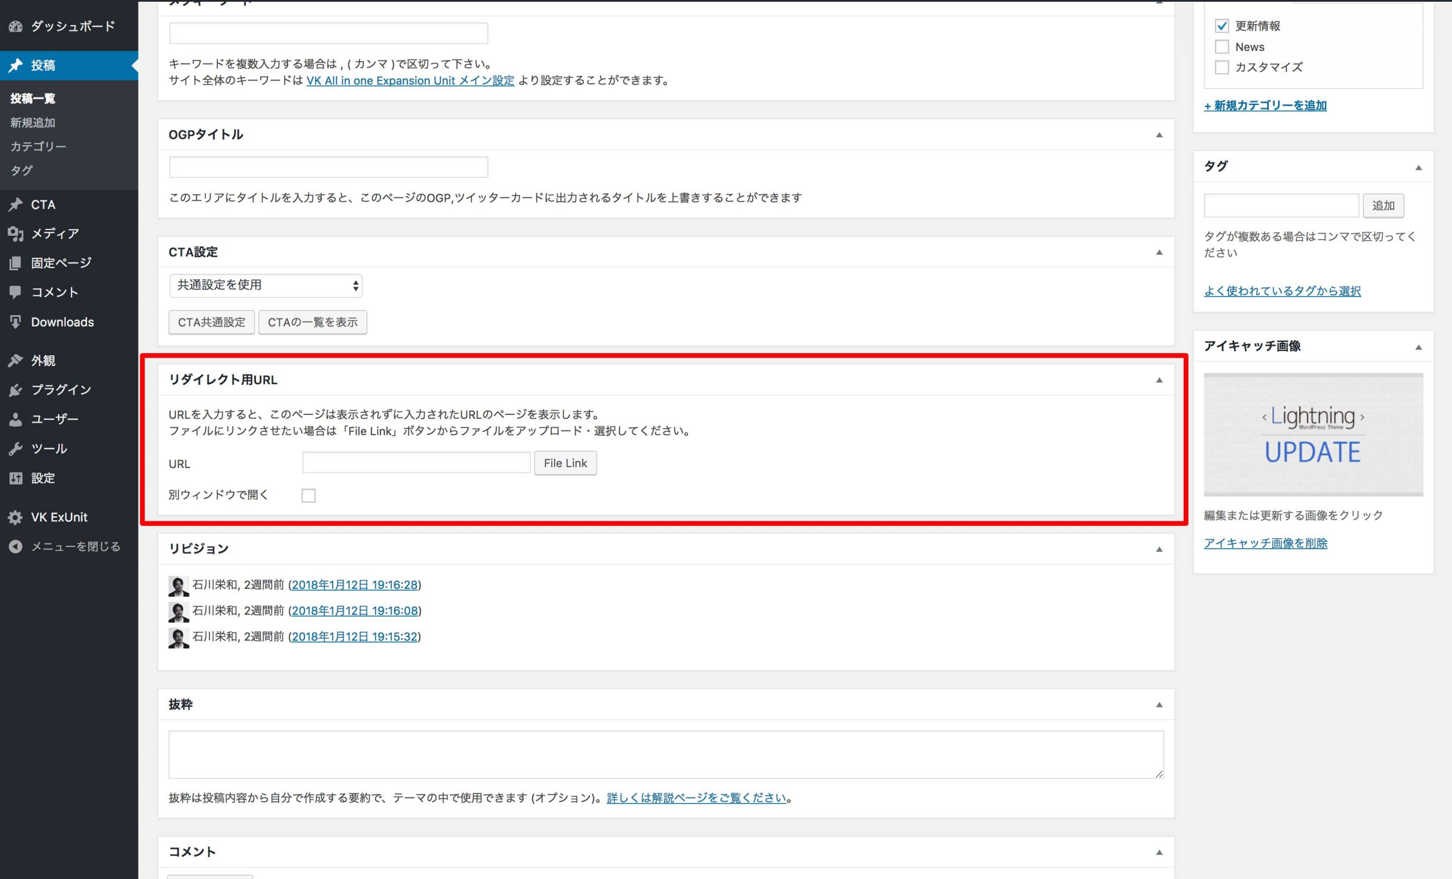Click the Media icon in sidebar
1452x879 pixels.
(x=15, y=233)
